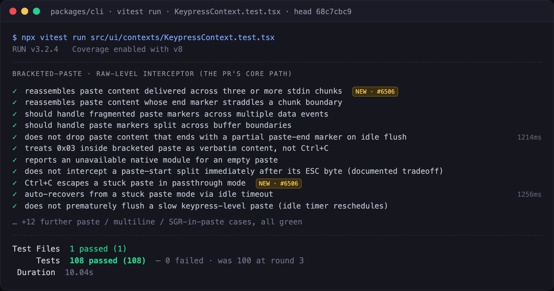Click the green maximize window dot
This screenshot has height=291, width=554.
36,11
